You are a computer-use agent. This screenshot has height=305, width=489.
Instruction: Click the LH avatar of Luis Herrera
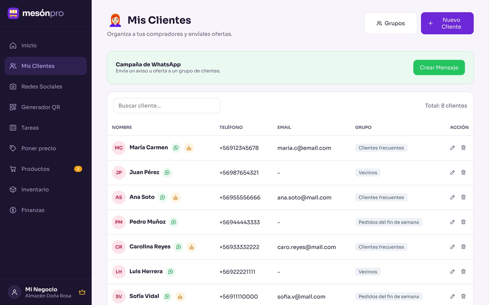click(119, 272)
